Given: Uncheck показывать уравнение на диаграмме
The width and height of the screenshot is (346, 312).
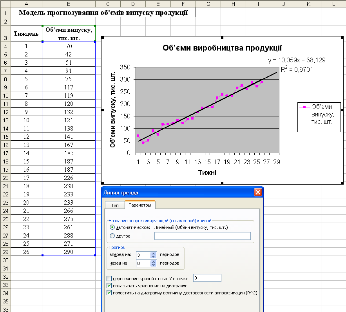Looking at the screenshot, I should (109, 286).
